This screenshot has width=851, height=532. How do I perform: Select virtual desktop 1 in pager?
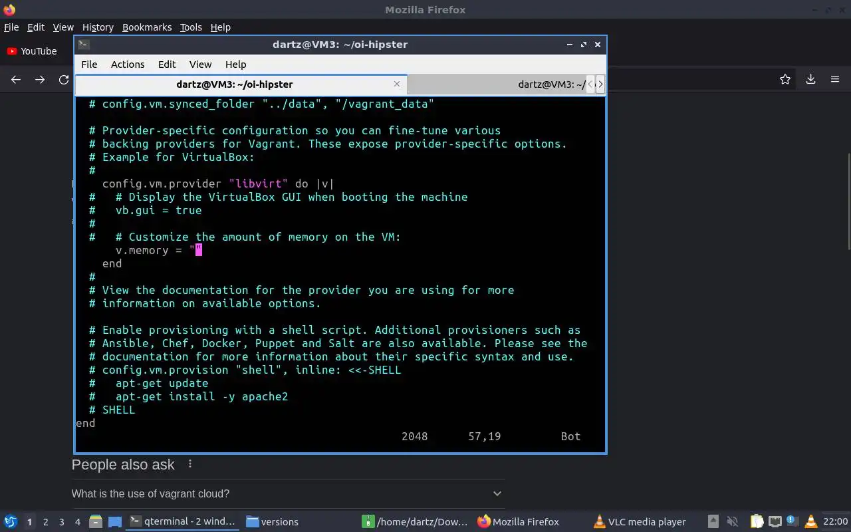coord(29,522)
